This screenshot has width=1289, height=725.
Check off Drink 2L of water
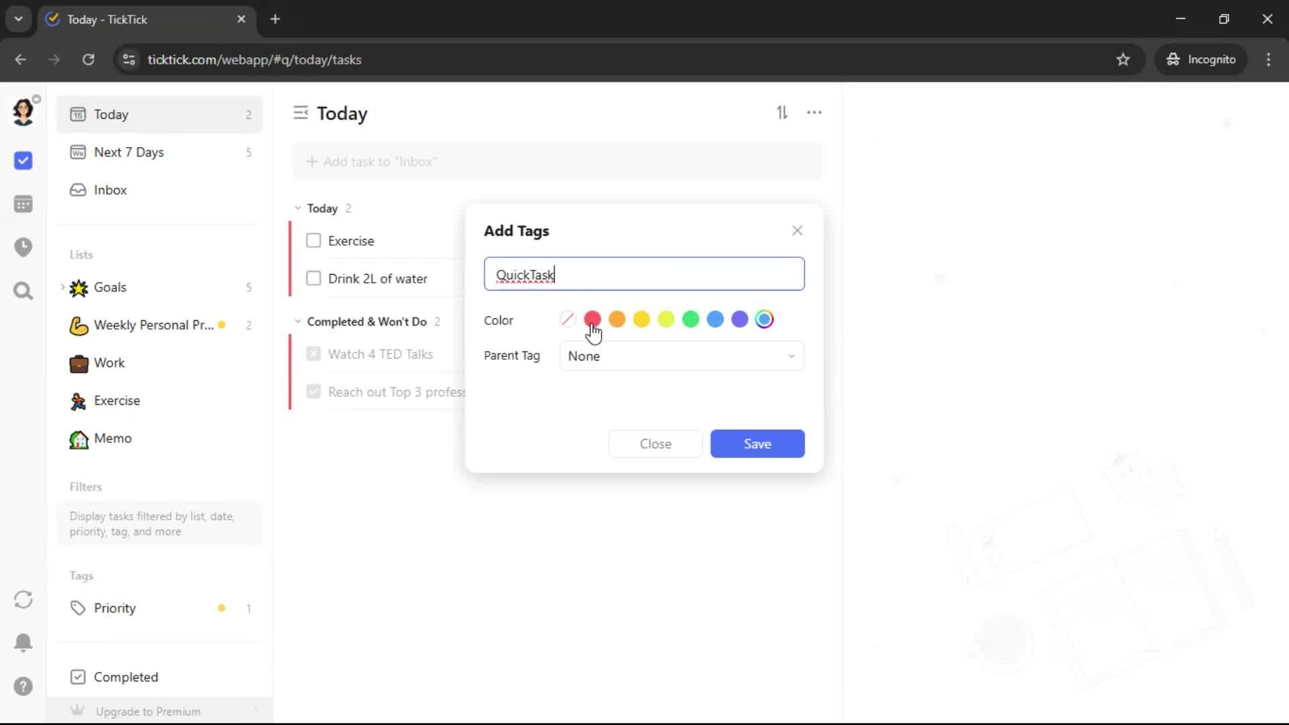[314, 278]
